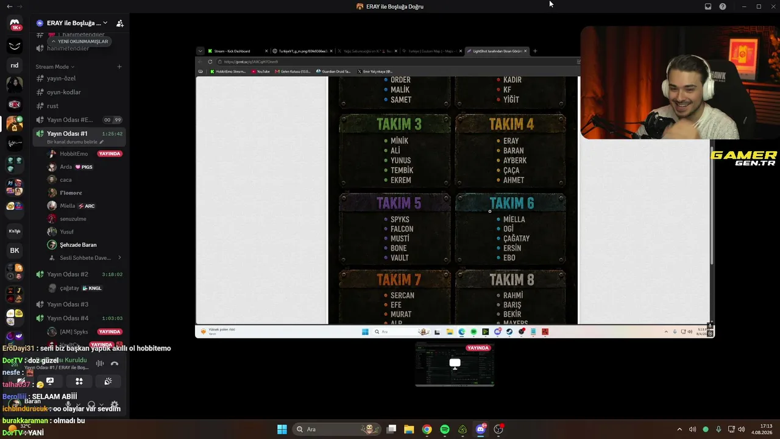Open the handwritten-signature server icon

click(x=15, y=143)
